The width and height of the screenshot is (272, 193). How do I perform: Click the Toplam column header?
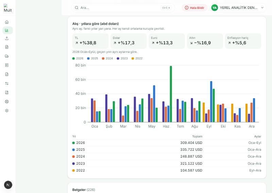click(x=197, y=136)
